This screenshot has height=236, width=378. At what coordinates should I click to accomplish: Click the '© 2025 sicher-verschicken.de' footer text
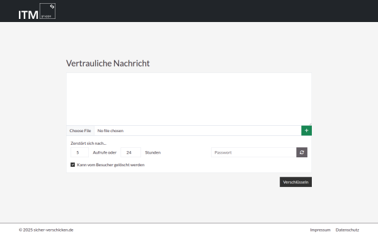tap(46, 230)
